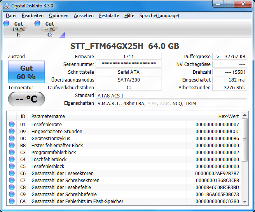This screenshot has height=212, width=255.
Task: Click status orb for Lesefehlerrate row
Action: click(x=12, y=124)
